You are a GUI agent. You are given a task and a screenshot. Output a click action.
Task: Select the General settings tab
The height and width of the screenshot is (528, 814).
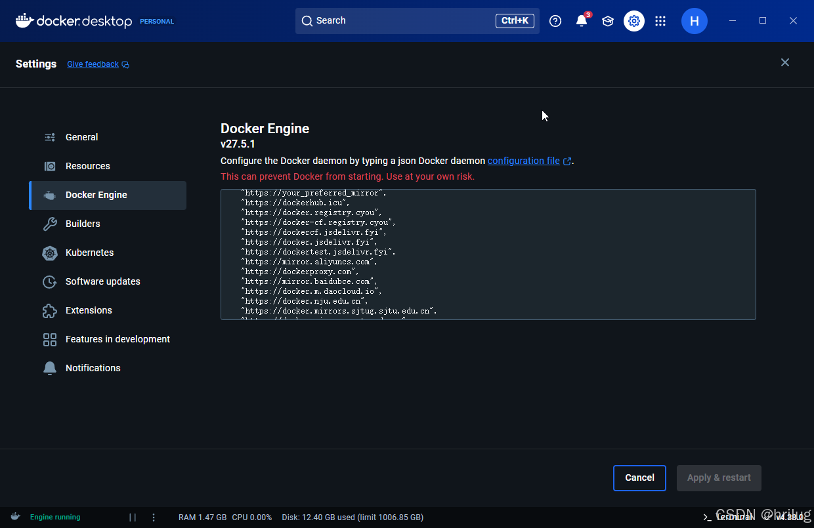pos(108,137)
